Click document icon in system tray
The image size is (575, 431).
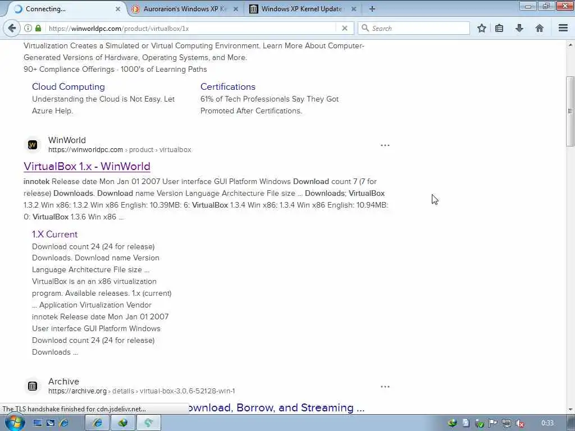click(466, 423)
